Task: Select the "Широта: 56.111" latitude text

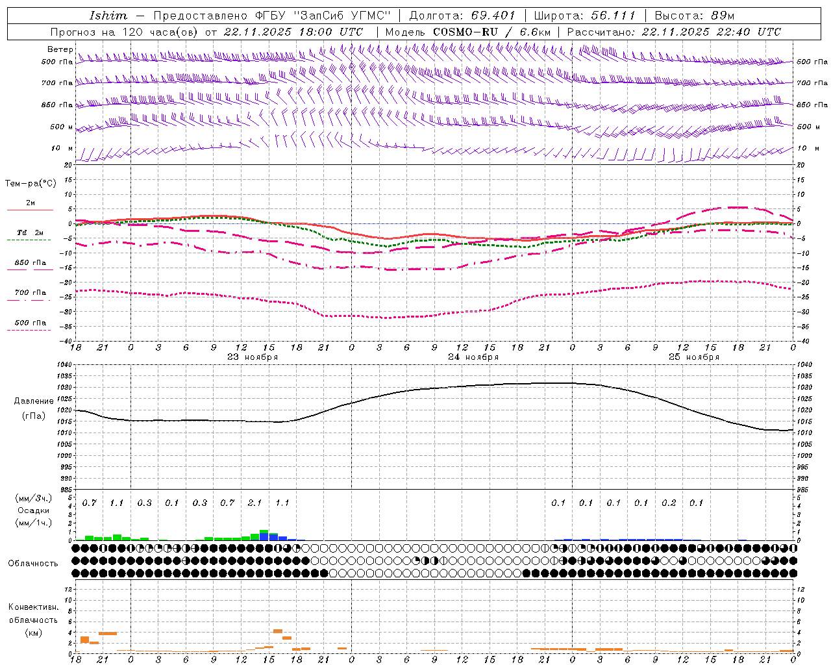Action: [x=584, y=16]
